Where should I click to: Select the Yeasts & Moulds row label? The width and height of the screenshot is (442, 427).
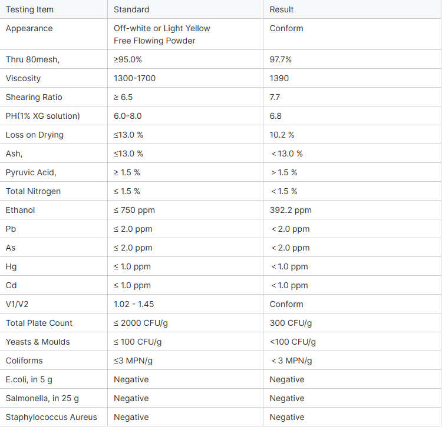tap(38, 342)
